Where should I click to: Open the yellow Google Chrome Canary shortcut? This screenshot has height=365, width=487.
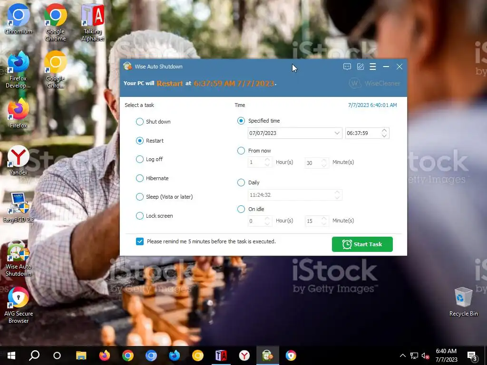(55, 69)
